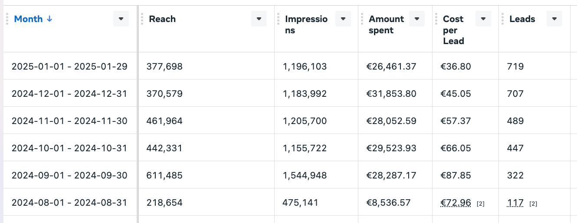Screen dimensions: 577x223
Task: Click the underlined 117 leads value
Action: [515, 202]
